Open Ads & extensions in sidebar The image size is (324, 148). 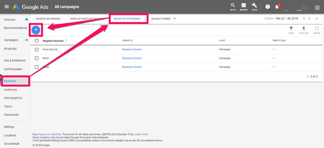pyautogui.click(x=15, y=60)
